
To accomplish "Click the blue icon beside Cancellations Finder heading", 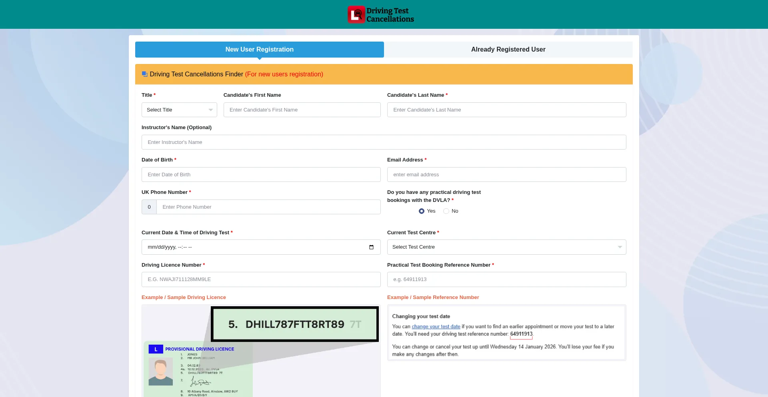I will [x=145, y=74].
